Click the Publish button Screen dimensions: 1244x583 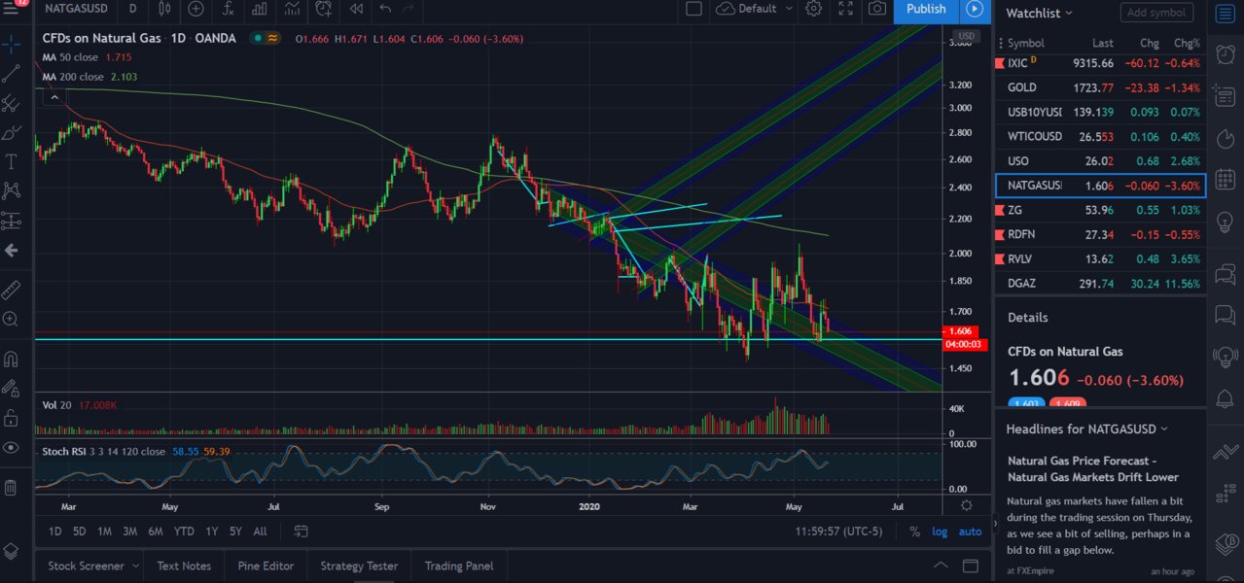coord(926,9)
